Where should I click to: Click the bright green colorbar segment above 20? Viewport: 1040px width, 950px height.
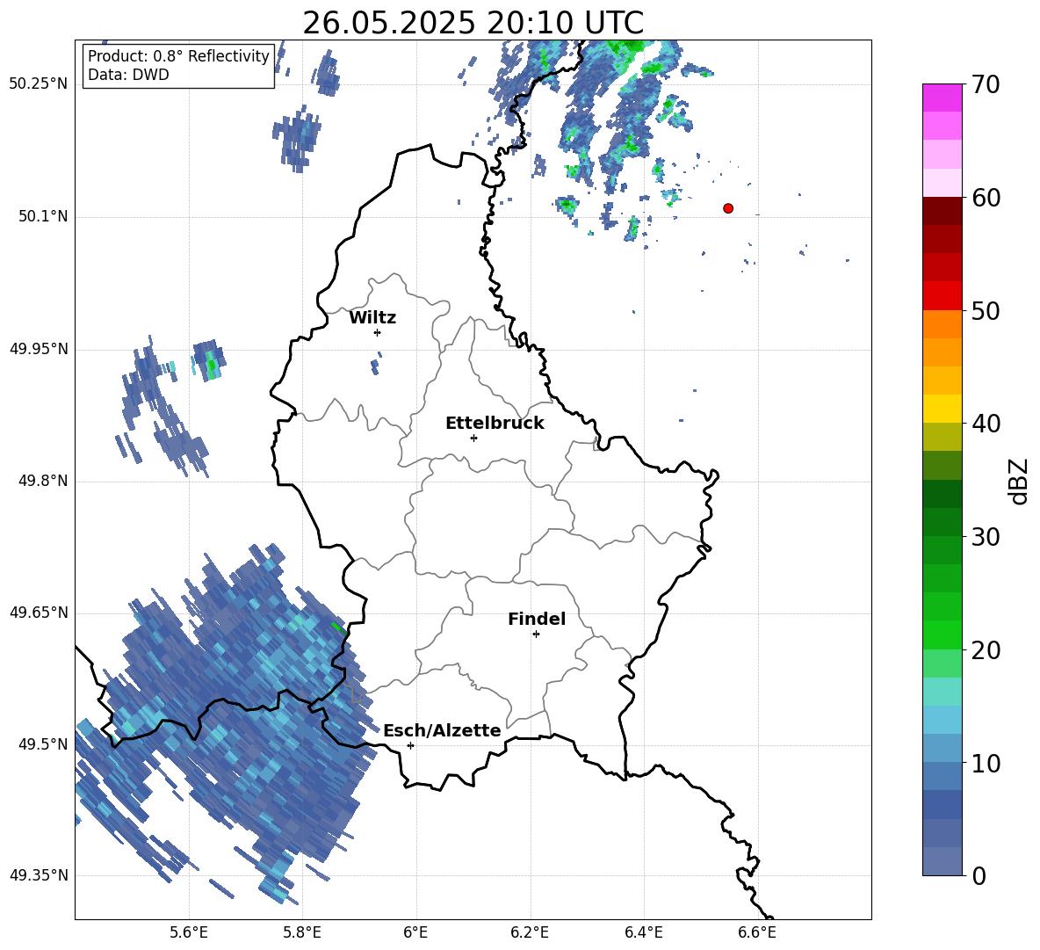point(942,635)
